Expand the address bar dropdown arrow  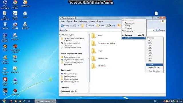pos(153,30)
